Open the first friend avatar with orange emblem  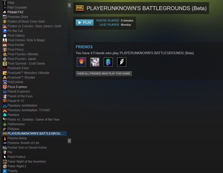81,62
